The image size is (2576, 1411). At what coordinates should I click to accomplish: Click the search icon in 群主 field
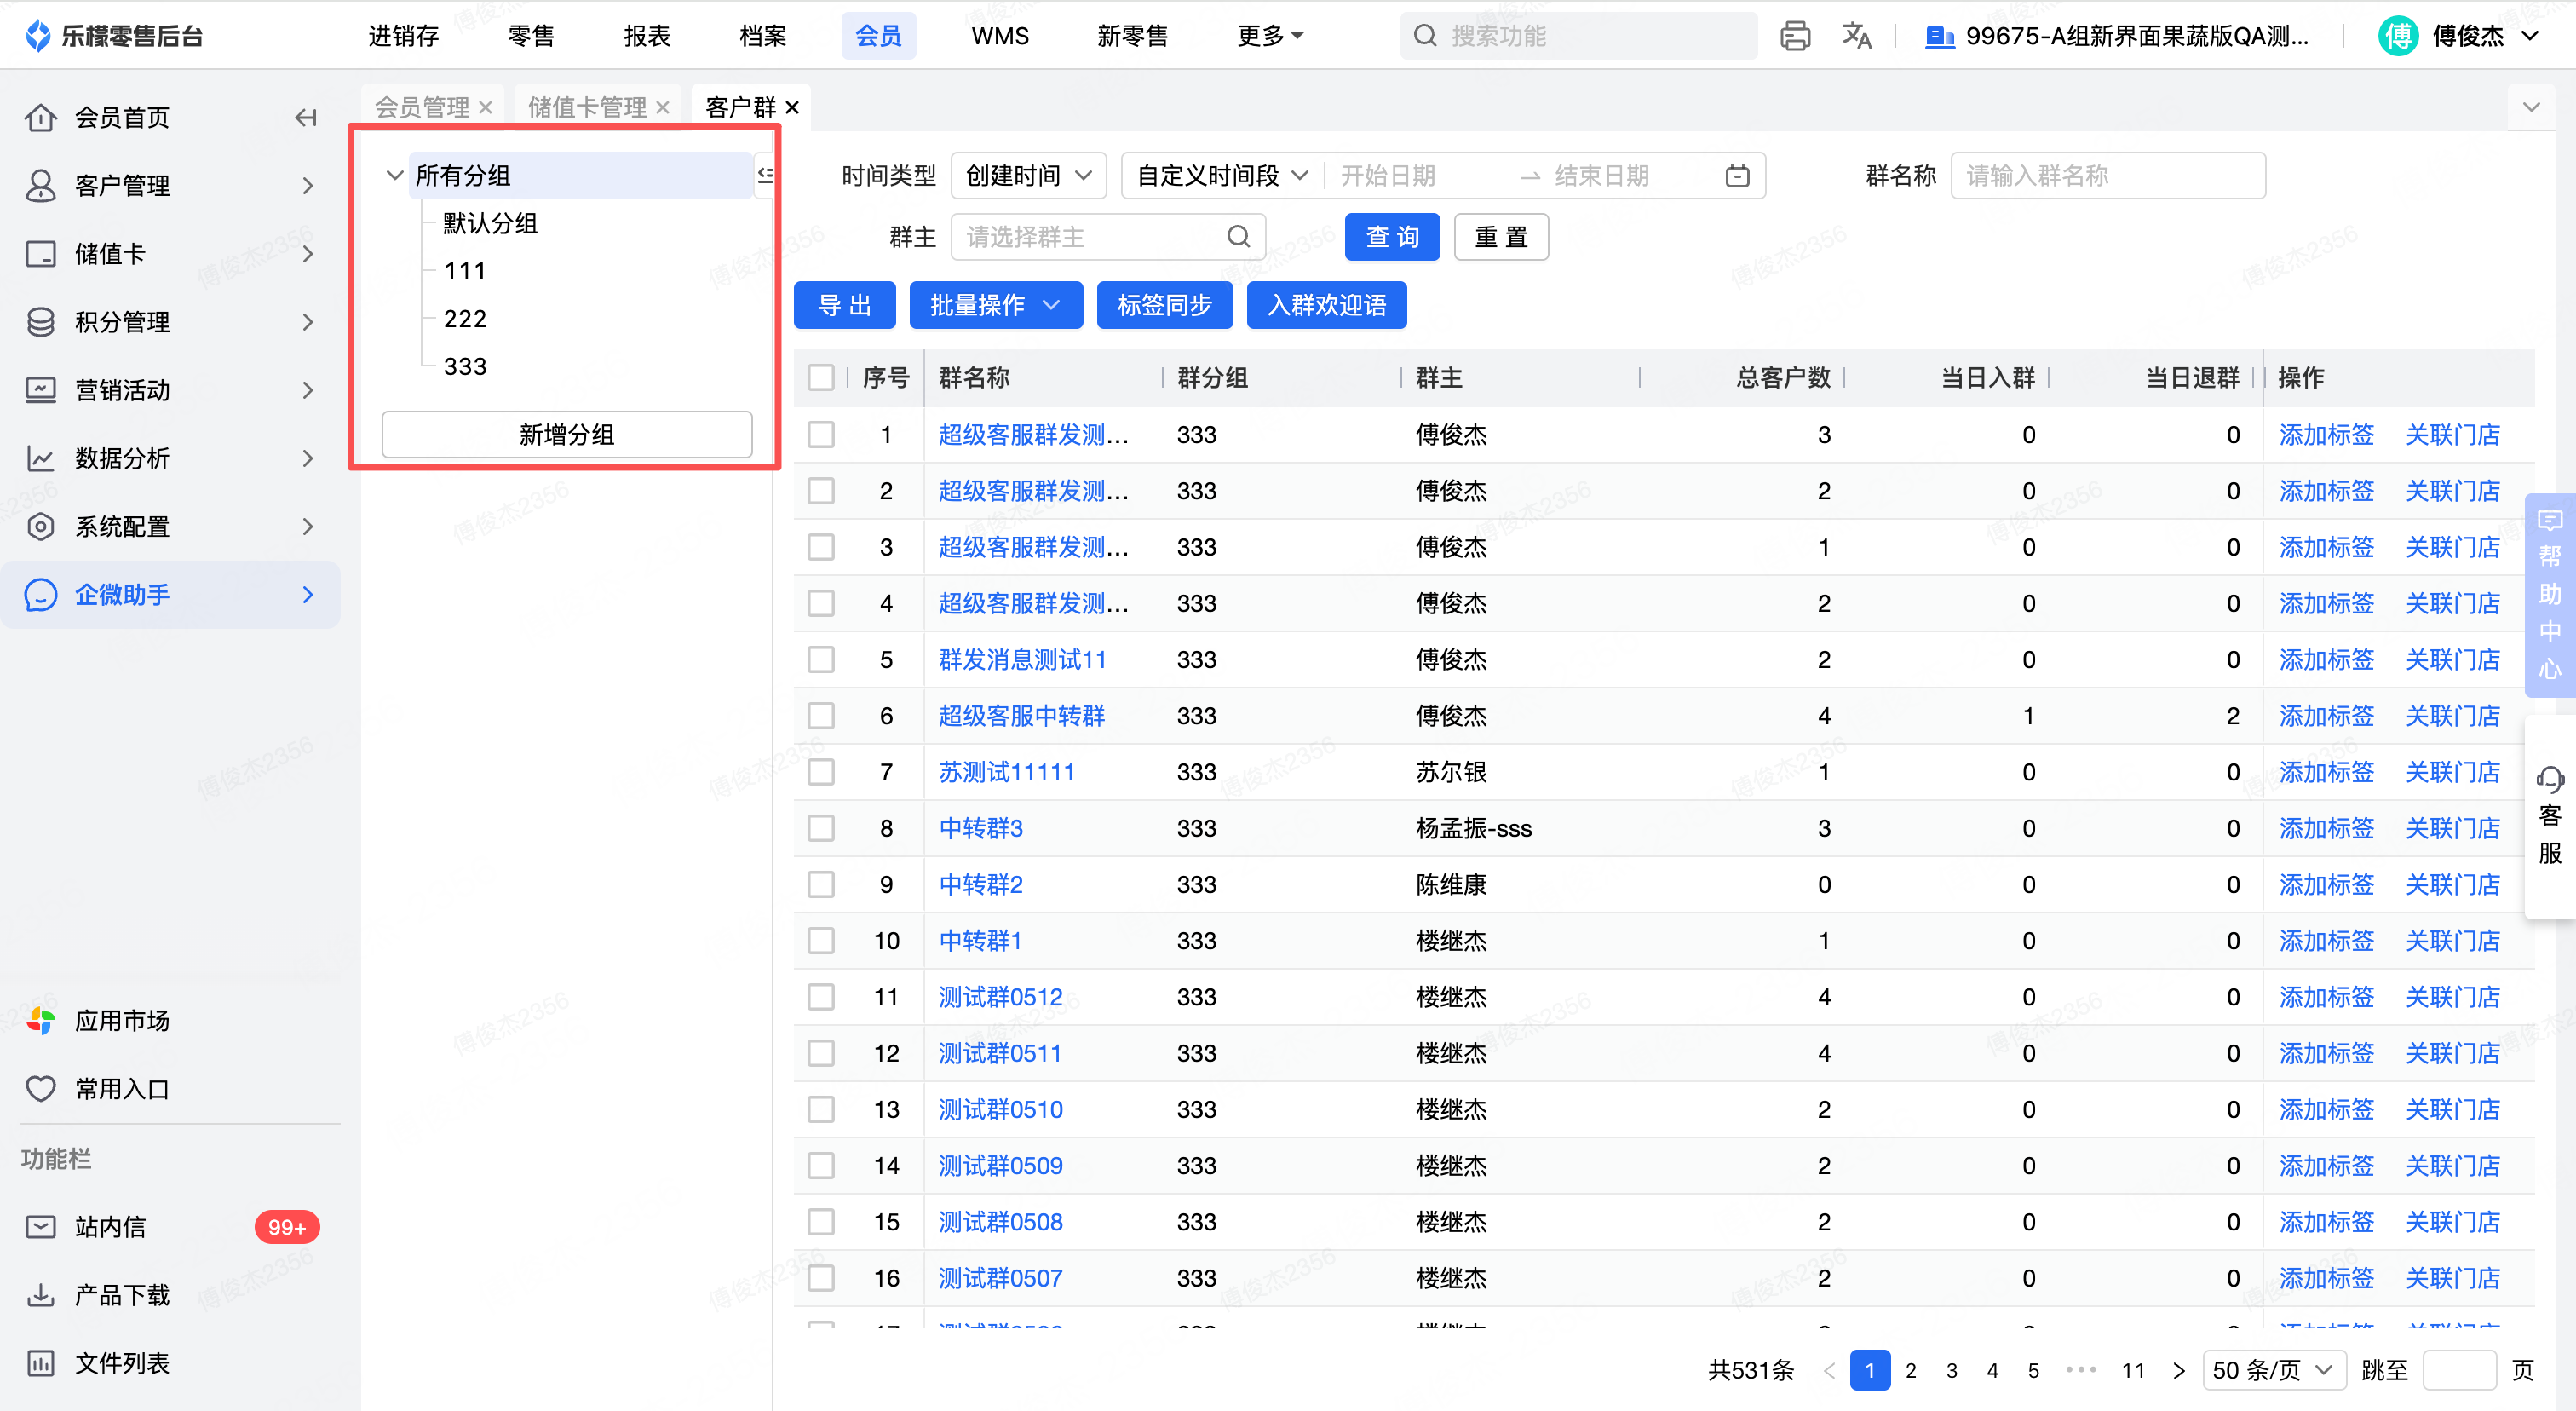(x=1238, y=237)
